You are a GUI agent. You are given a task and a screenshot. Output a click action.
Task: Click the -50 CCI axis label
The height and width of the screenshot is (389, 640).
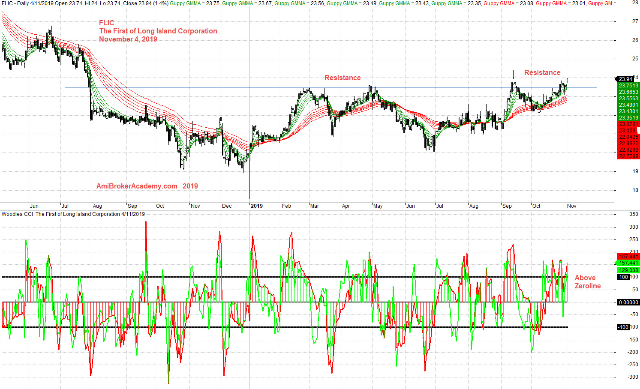pyautogui.click(x=634, y=314)
